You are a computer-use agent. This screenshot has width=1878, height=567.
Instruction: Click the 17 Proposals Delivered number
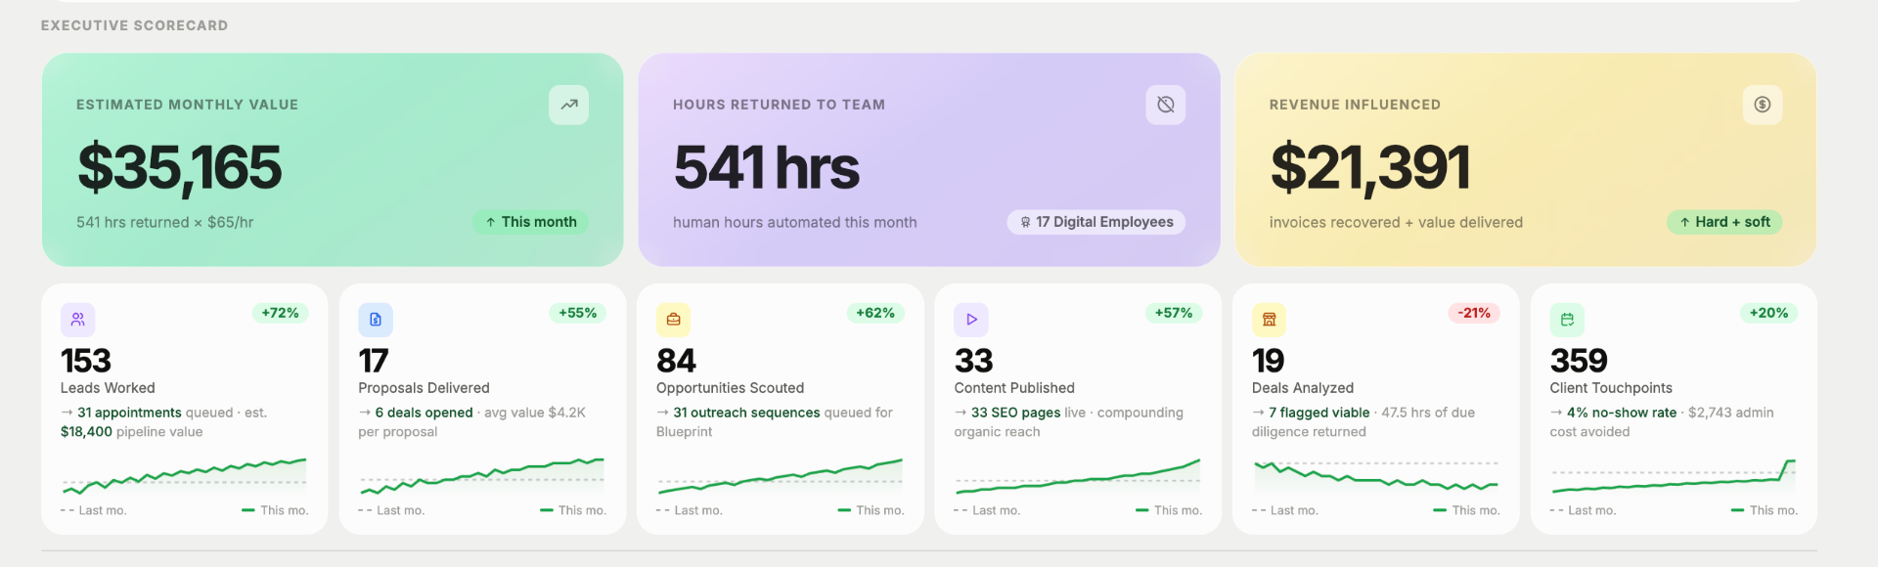coord(373,361)
